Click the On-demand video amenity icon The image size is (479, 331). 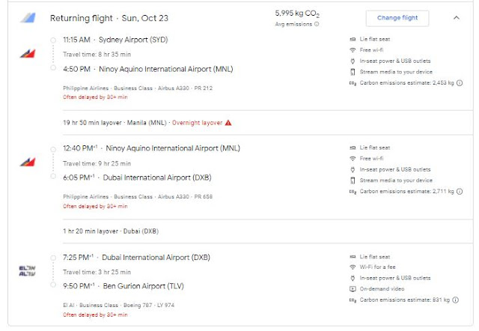pyautogui.click(x=353, y=288)
